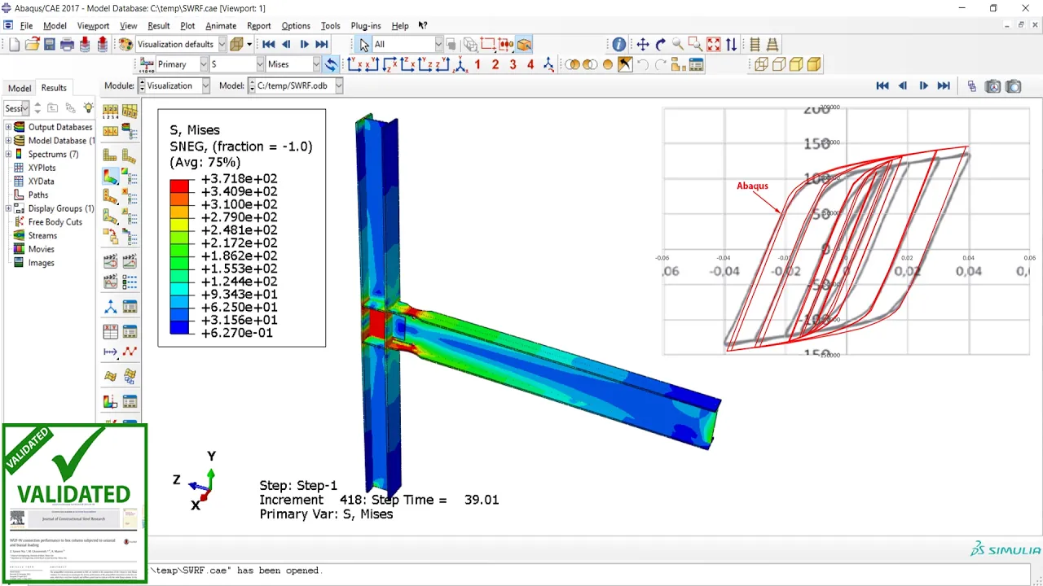
Task: Click the Cycle Views arrows icon
Action: pos(732,44)
